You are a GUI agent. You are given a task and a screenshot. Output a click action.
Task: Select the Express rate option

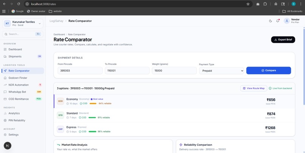click(174, 129)
